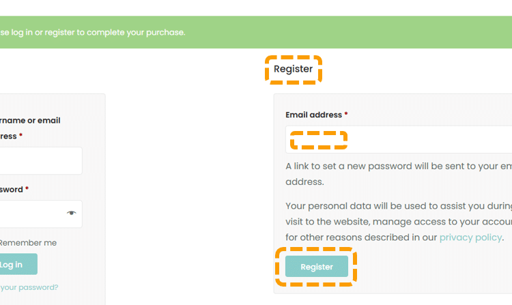
Task: Focus the login password field
Action: [31, 214]
